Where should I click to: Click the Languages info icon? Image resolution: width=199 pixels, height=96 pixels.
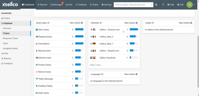click(102, 74)
